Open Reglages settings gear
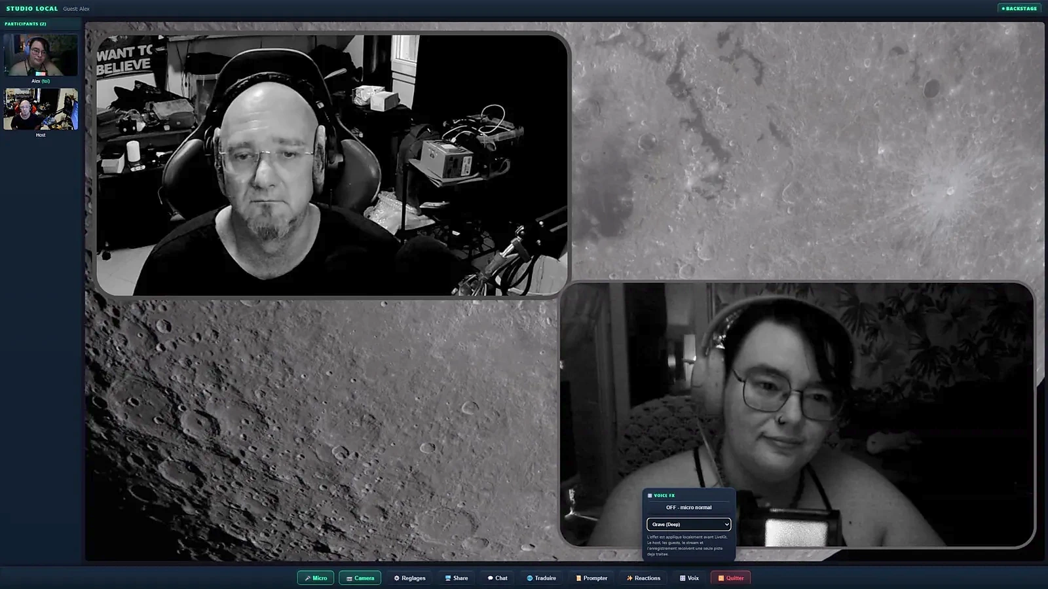 coord(409,578)
